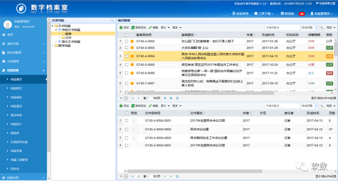338x181 pixels.
Task: Select 档案移交 in the left sidebar
Action: 16,88
